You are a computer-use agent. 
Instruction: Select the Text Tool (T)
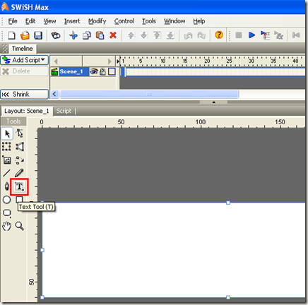click(x=19, y=186)
